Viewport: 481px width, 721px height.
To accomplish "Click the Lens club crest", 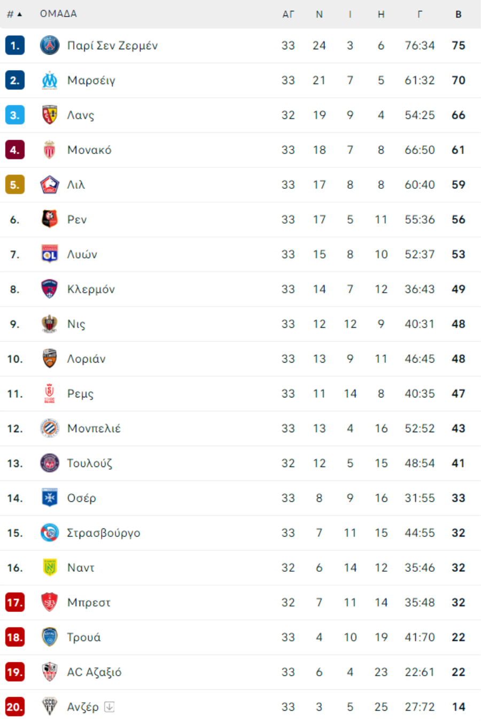I will tap(50, 115).
